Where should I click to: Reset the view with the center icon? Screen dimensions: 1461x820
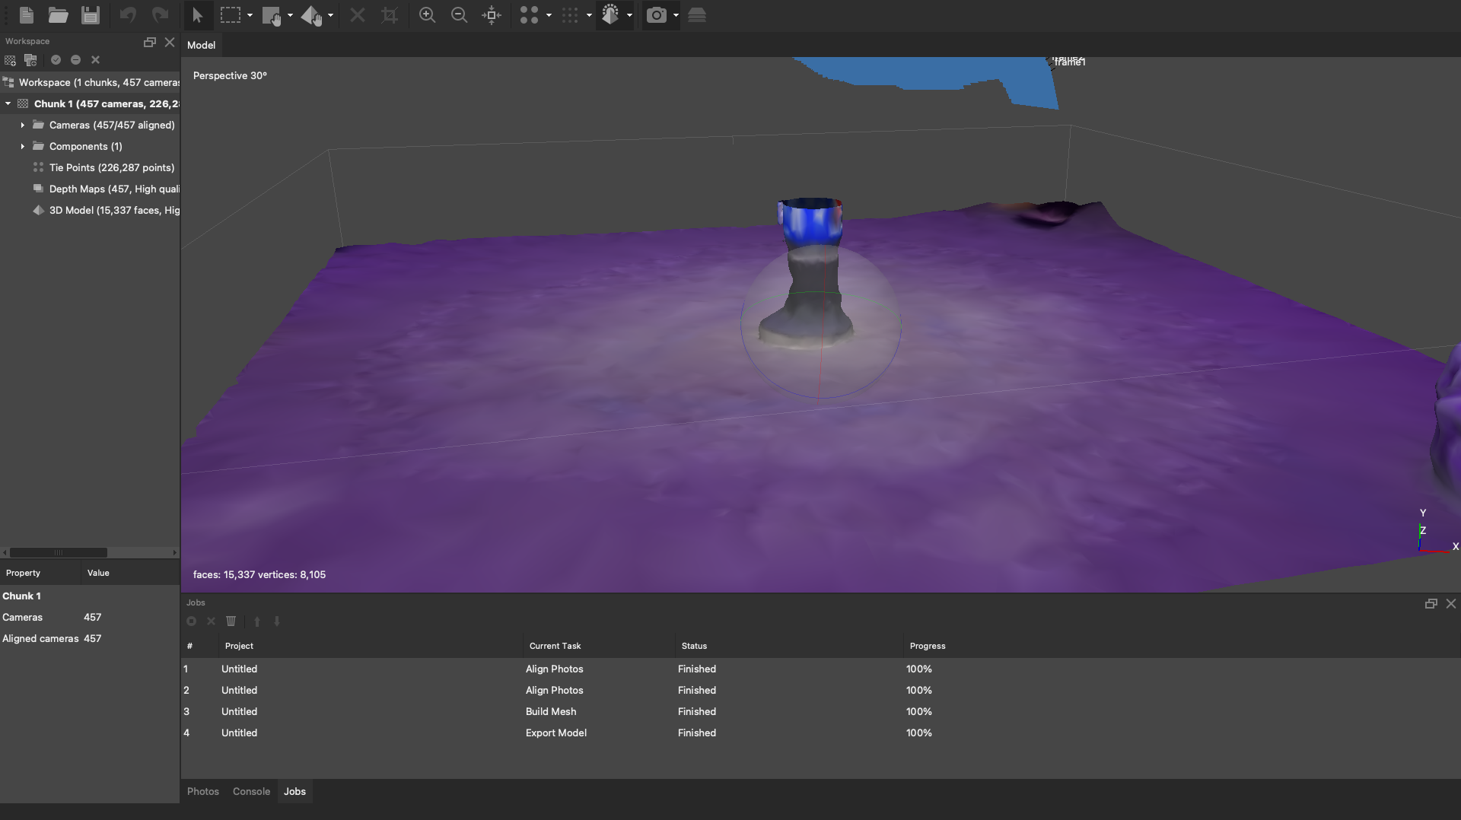pos(492,15)
